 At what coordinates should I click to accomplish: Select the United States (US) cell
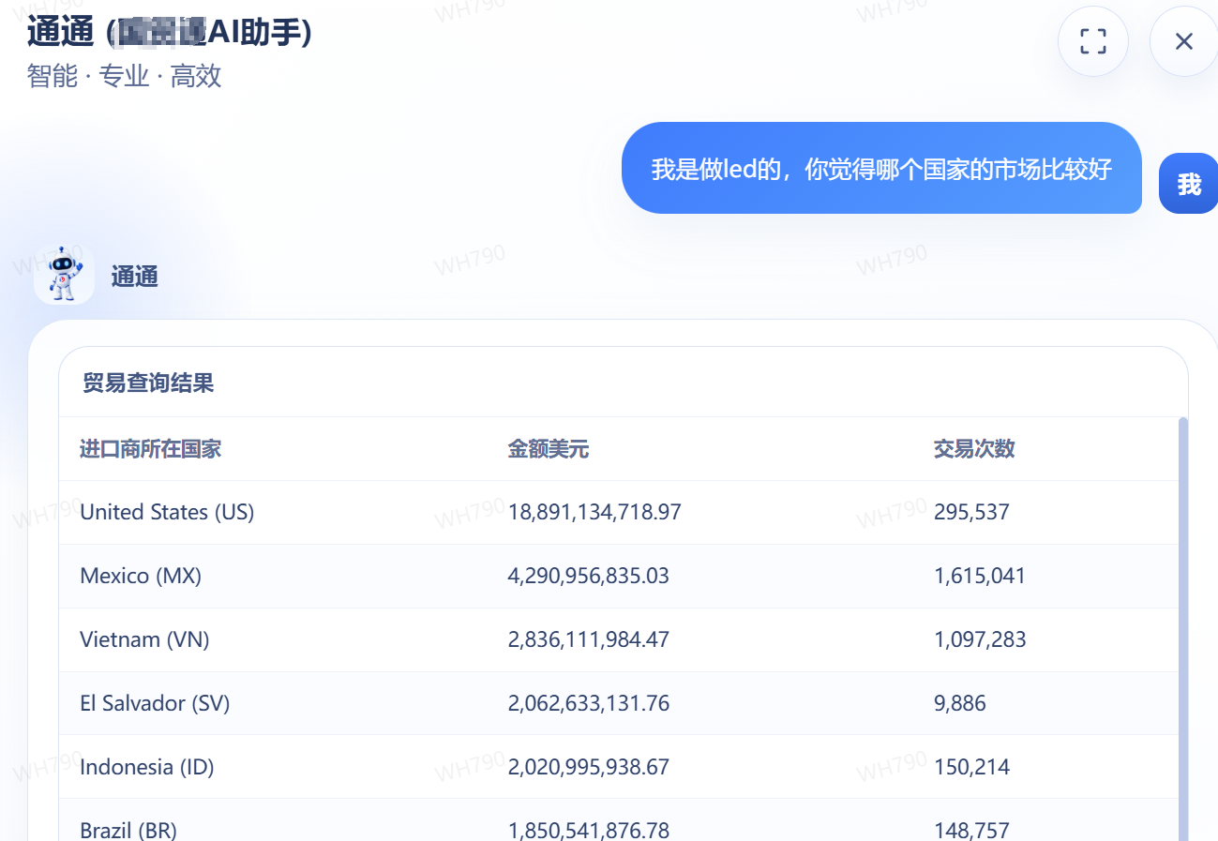(x=167, y=512)
